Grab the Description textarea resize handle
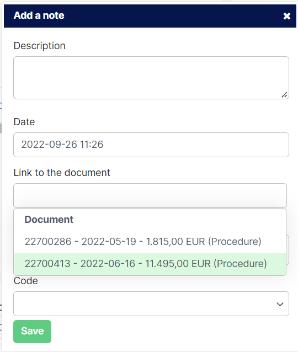The width and height of the screenshot is (298, 352). [x=284, y=95]
